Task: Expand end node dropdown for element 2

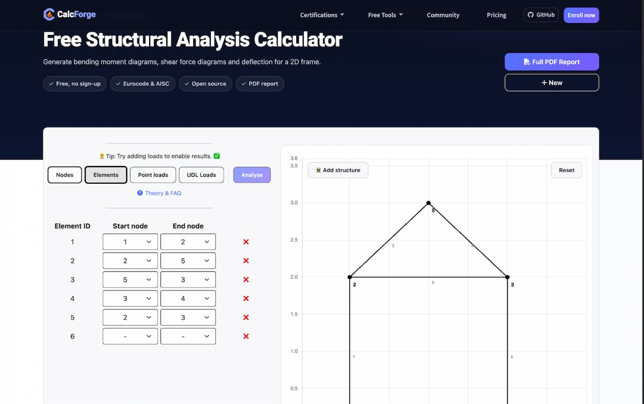Action: tap(188, 261)
